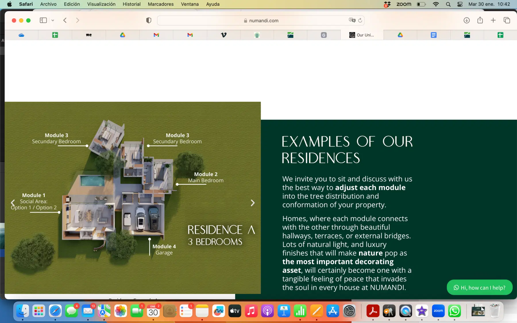Select the 'Our Uni...' tab
The image size is (517, 323).
(x=362, y=35)
